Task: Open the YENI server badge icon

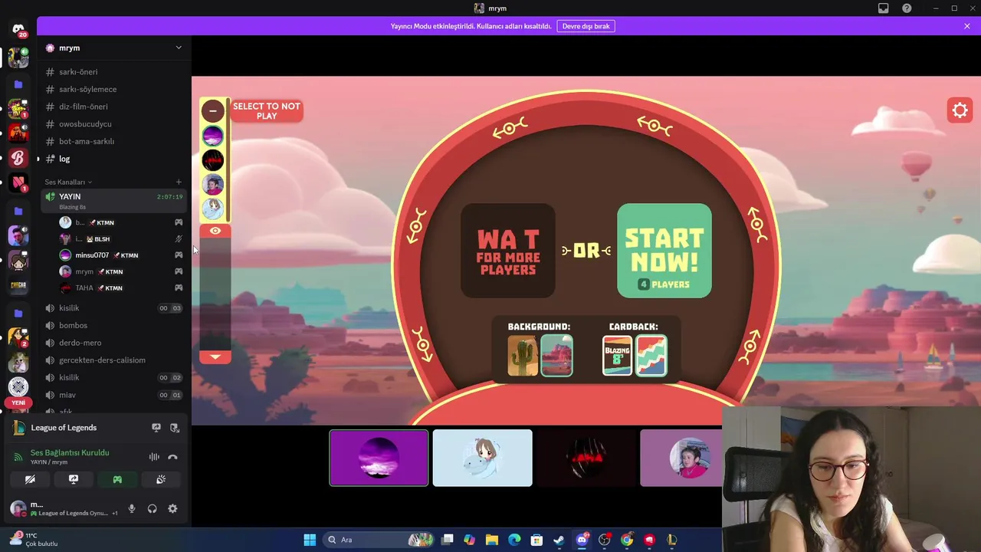Action: pyautogui.click(x=18, y=403)
